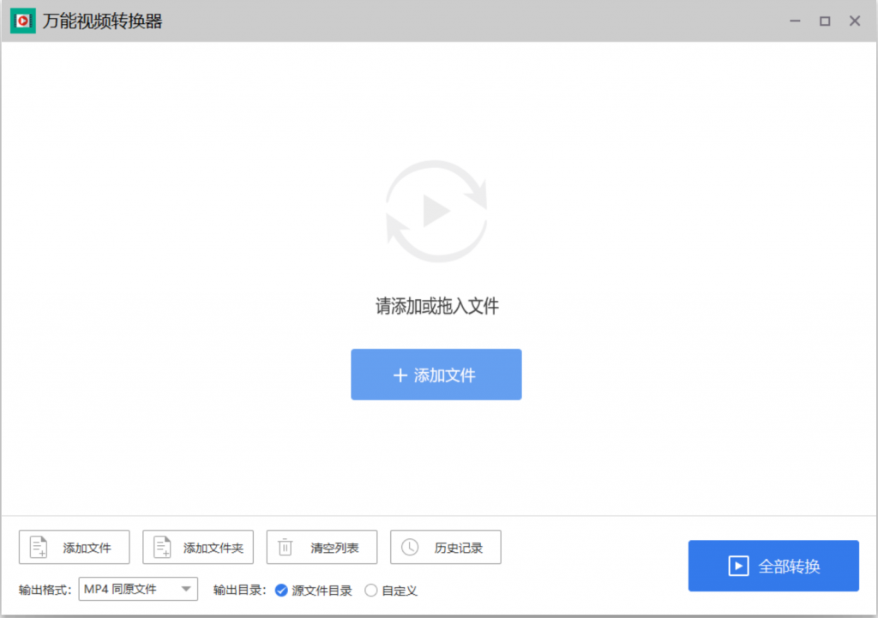Click the app logo in the title bar
878x618 pixels.
pyautogui.click(x=23, y=21)
